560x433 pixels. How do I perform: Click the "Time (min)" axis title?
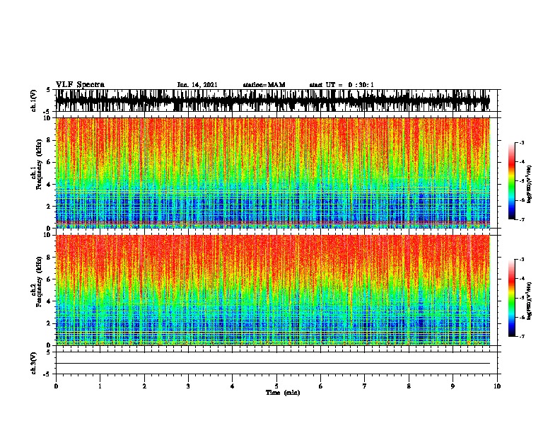click(x=283, y=393)
